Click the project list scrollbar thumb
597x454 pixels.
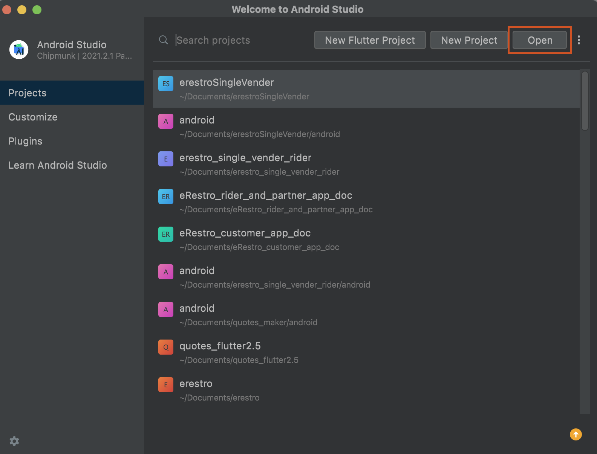tap(585, 101)
